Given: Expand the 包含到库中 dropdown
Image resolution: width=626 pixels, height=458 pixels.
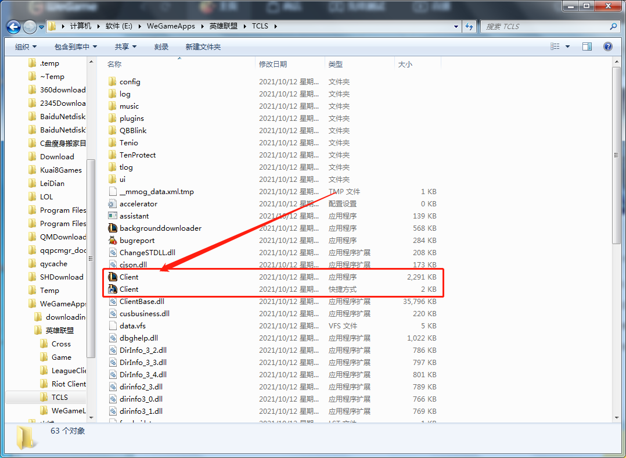Looking at the screenshot, I should [x=75, y=46].
